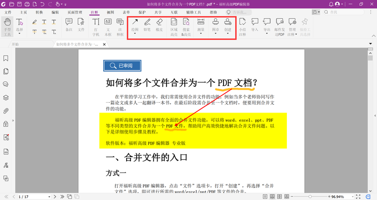Image resolution: width=377 pixels, height=200 pixels.
Task: Click the Print icon in title bar
Action: (x=27, y=4)
